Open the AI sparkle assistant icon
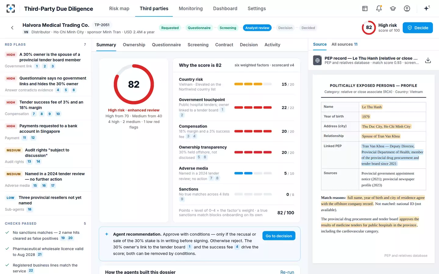 pos(427,8)
